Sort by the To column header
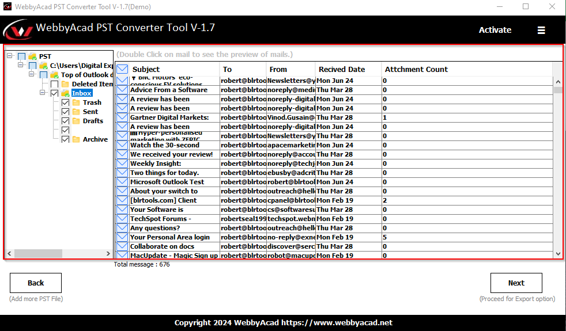566x331 pixels. [243, 69]
